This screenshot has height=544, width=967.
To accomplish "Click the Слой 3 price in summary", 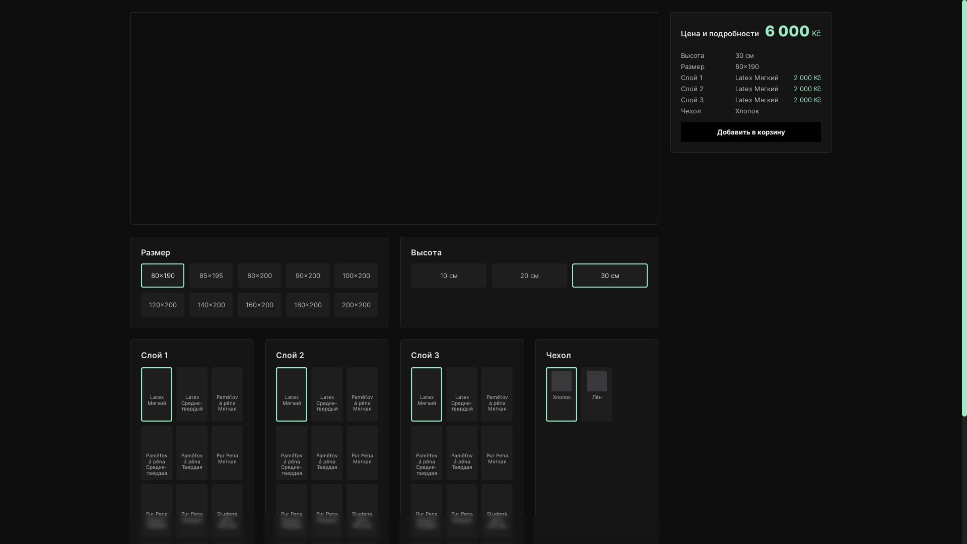I will coord(807,100).
